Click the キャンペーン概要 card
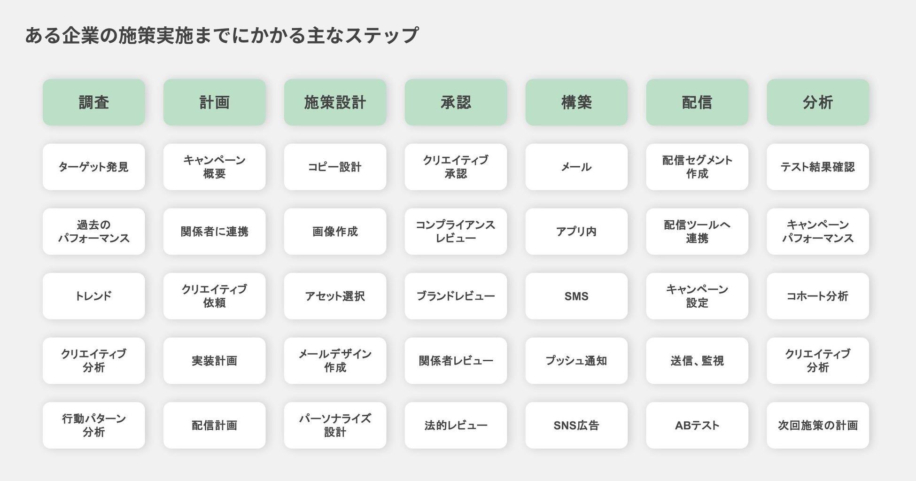Image resolution: width=916 pixels, height=481 pixels. [x=214, y=167]
